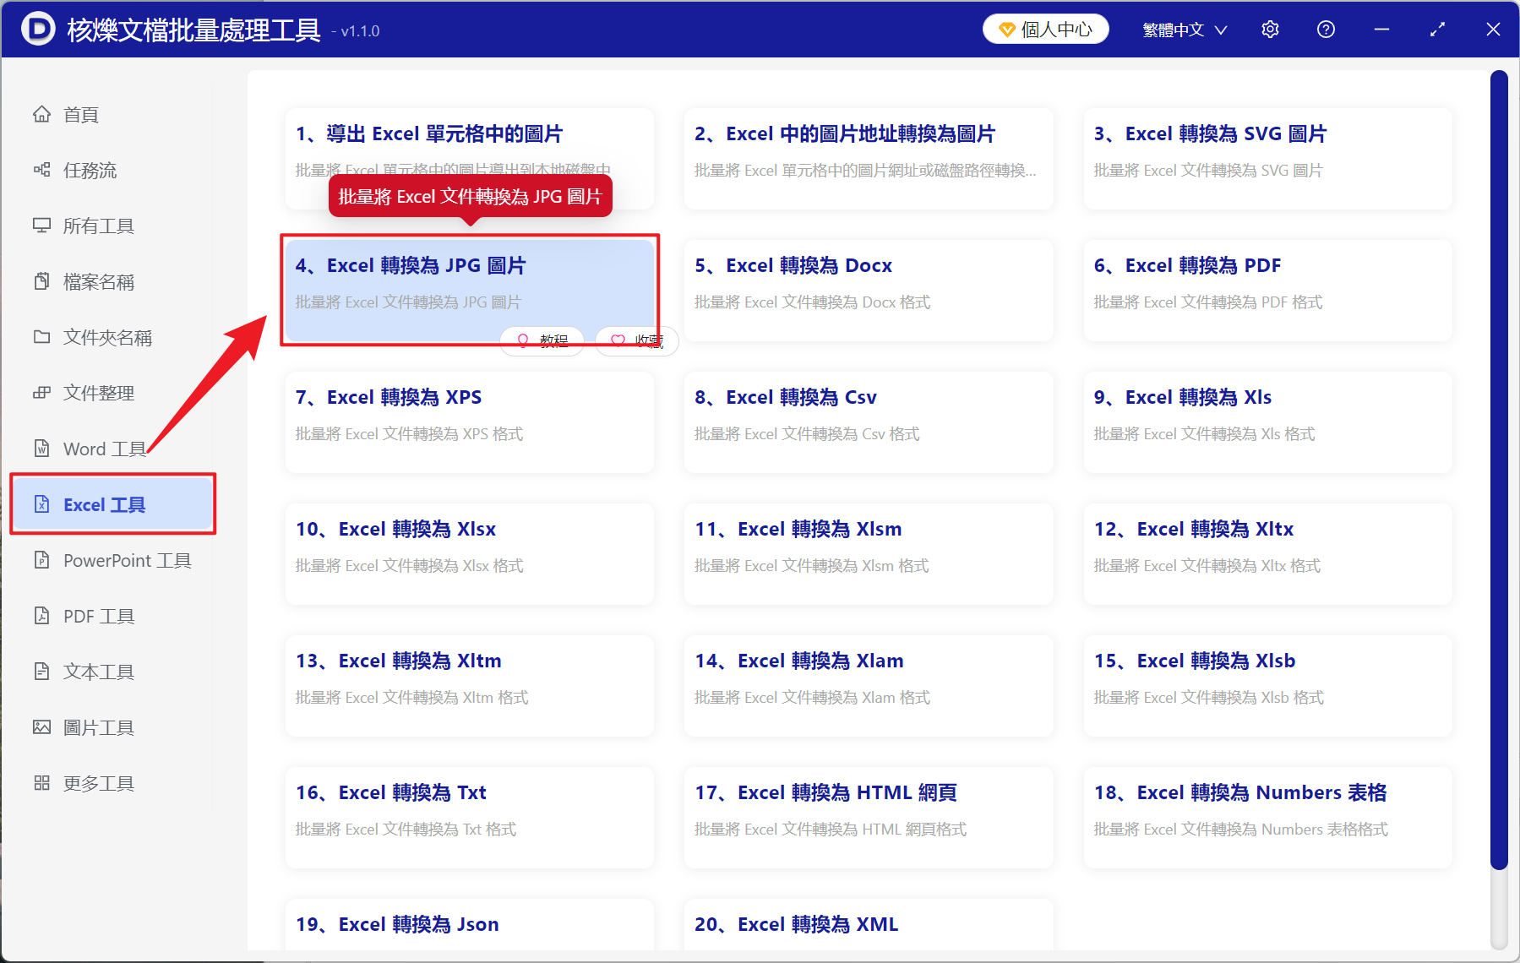Click the 教程 tutorial button
This screenshot has width=1520, height=963.
542,341
